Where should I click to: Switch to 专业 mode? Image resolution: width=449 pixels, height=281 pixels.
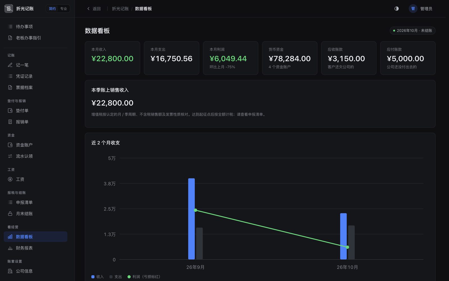[64, 9]
